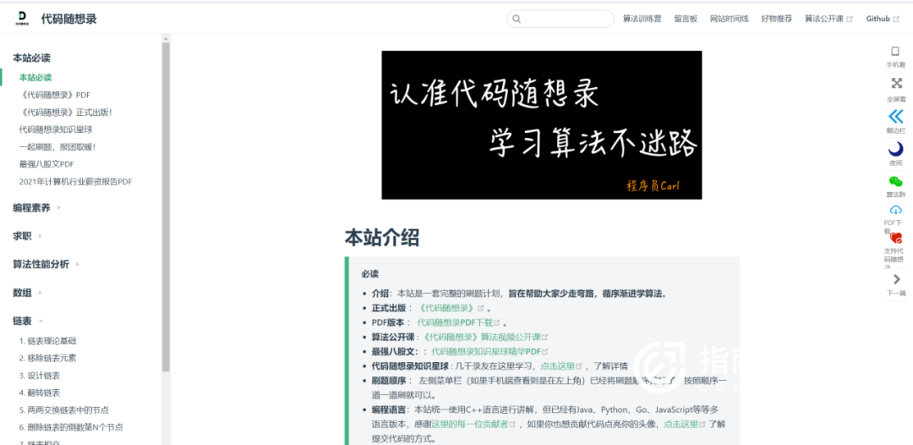This screenshot has height=445, width=913.
Task: Click external icon after 算法视频公开课 link
Action: [x=544, y=338]
